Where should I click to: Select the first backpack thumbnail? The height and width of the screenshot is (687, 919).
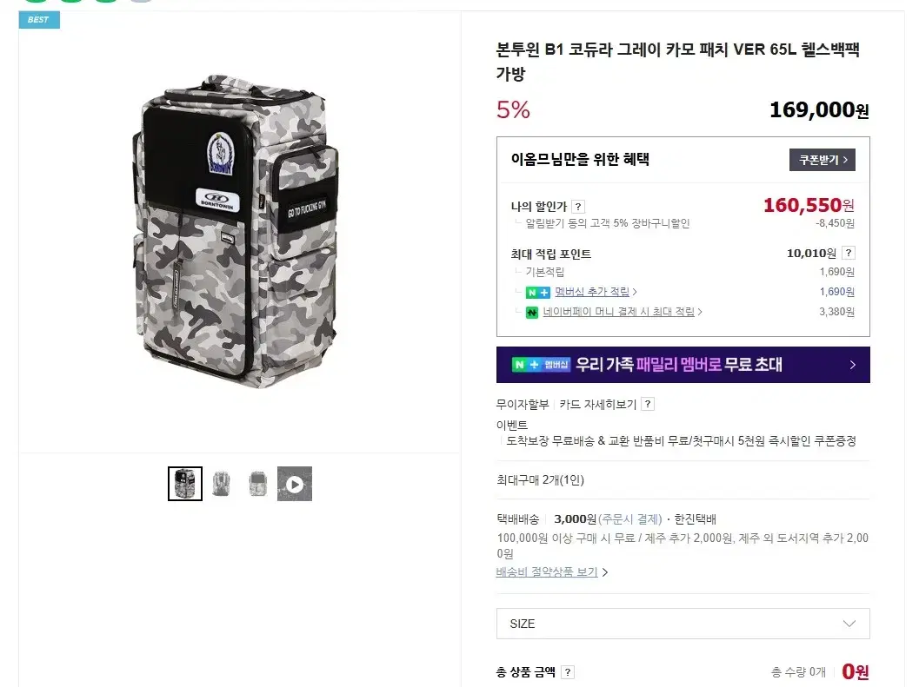point(185,484)
